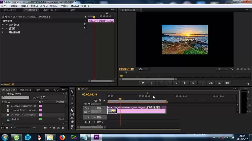Open the 适合 zoom level dropdown
Screen dimensions: 252x141
[144, 69]
